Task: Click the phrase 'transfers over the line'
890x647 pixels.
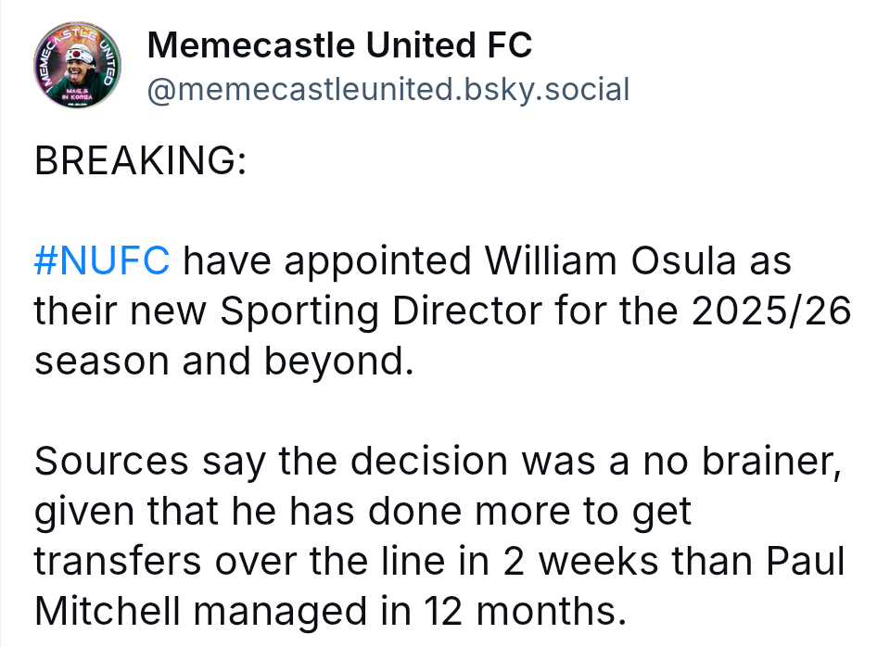Action: pos(239,561)
